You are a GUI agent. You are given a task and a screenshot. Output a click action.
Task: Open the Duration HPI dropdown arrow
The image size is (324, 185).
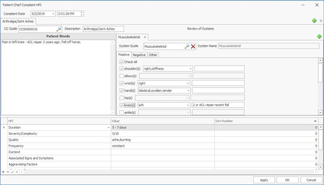[x=108, y=127]
